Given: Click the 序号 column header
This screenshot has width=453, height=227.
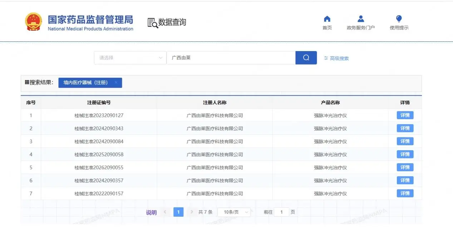Looking at the screenshot, I should click(x=31, y=102).
